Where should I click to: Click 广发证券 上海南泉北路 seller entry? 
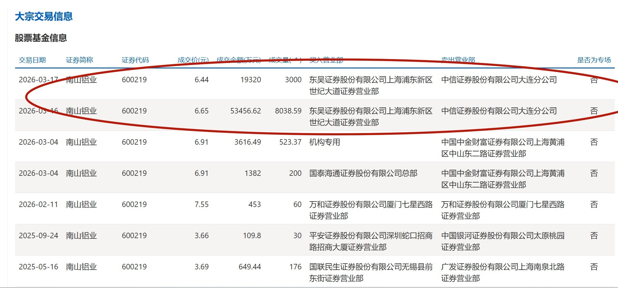[502, 272]
